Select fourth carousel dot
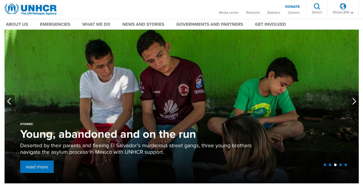The image size is (363, 185). [341, 165]
